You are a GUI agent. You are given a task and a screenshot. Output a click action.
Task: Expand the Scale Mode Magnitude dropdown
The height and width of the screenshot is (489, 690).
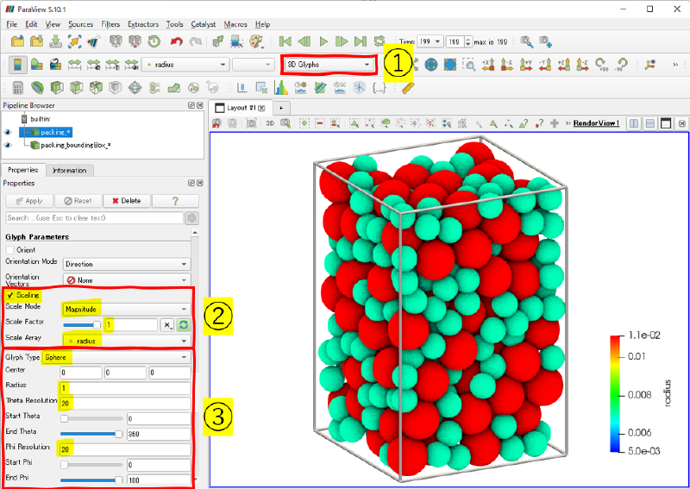(x=123, y=308)
